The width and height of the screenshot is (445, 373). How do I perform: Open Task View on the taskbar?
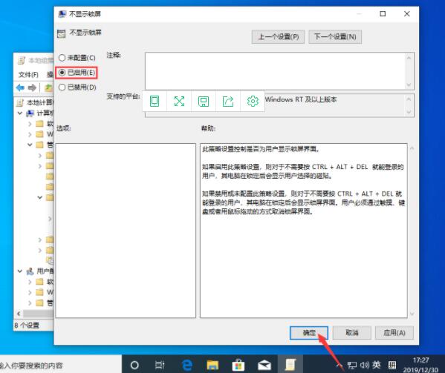(160, 365)
